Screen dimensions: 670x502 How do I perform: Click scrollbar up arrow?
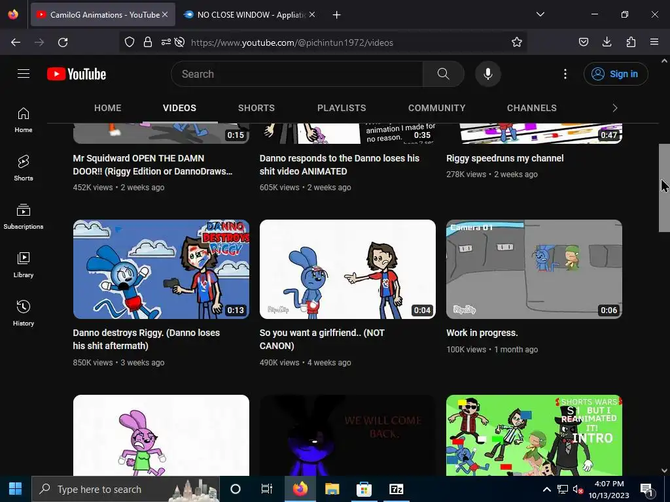point(664,61)
